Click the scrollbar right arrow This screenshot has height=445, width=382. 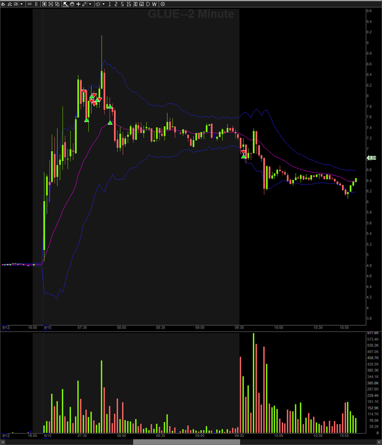[379, 442]
